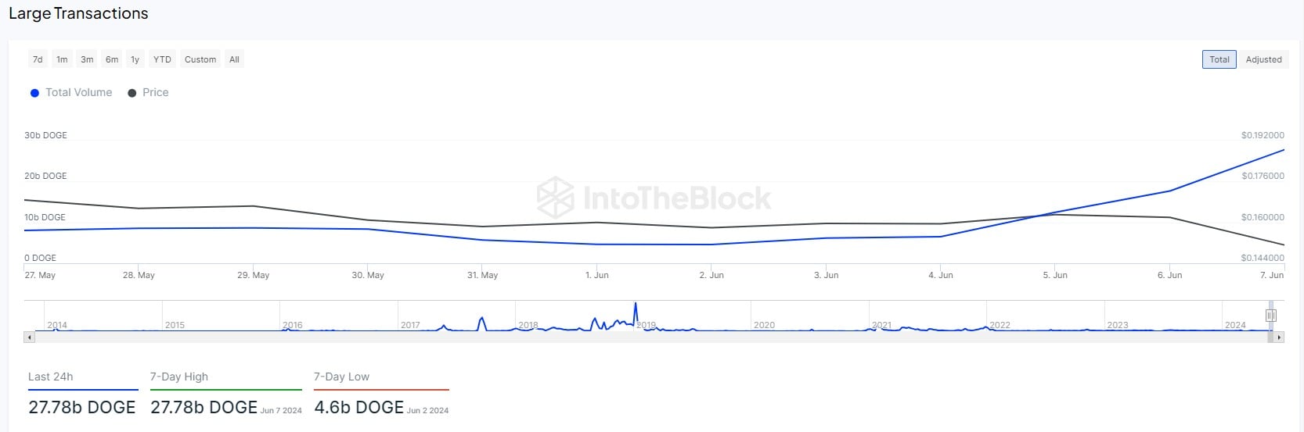The width and height of the screenshot is (1304, 432).
Task: Choose the 1y time range
Action: [x=135, y=59]
